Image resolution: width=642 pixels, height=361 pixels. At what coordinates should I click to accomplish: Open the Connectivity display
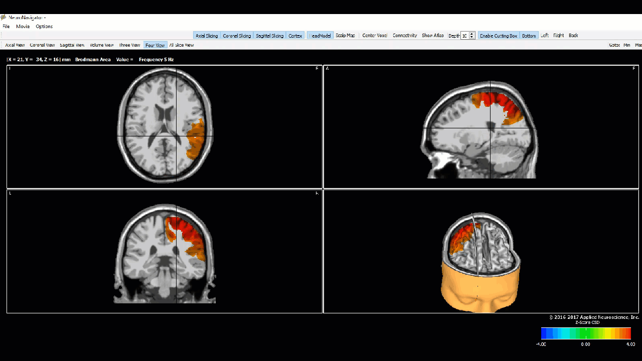[405, 36]
